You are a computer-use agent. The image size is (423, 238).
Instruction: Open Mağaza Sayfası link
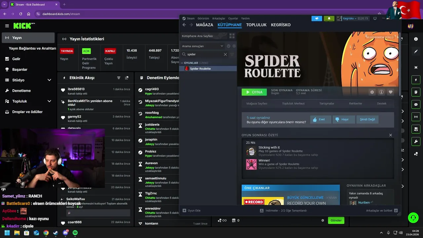click(x=257, y=103)
